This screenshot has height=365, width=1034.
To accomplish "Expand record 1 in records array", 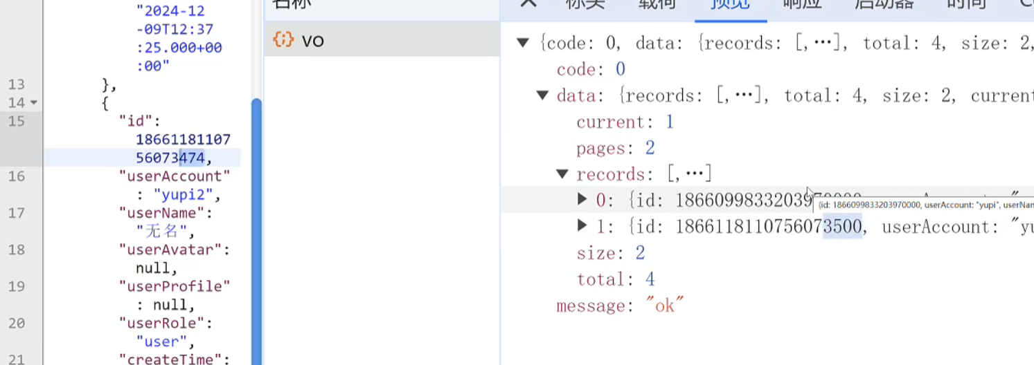I will point(582,225).
